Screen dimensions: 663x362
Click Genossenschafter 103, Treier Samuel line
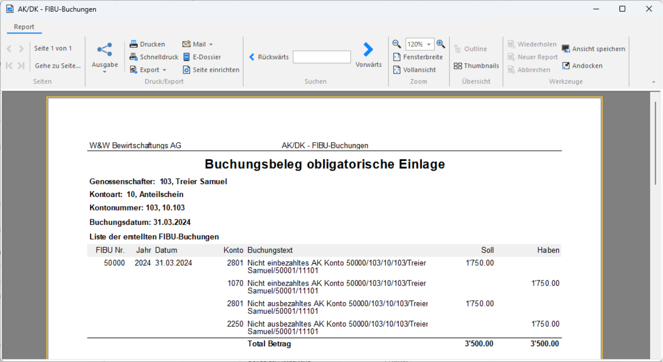158,181
